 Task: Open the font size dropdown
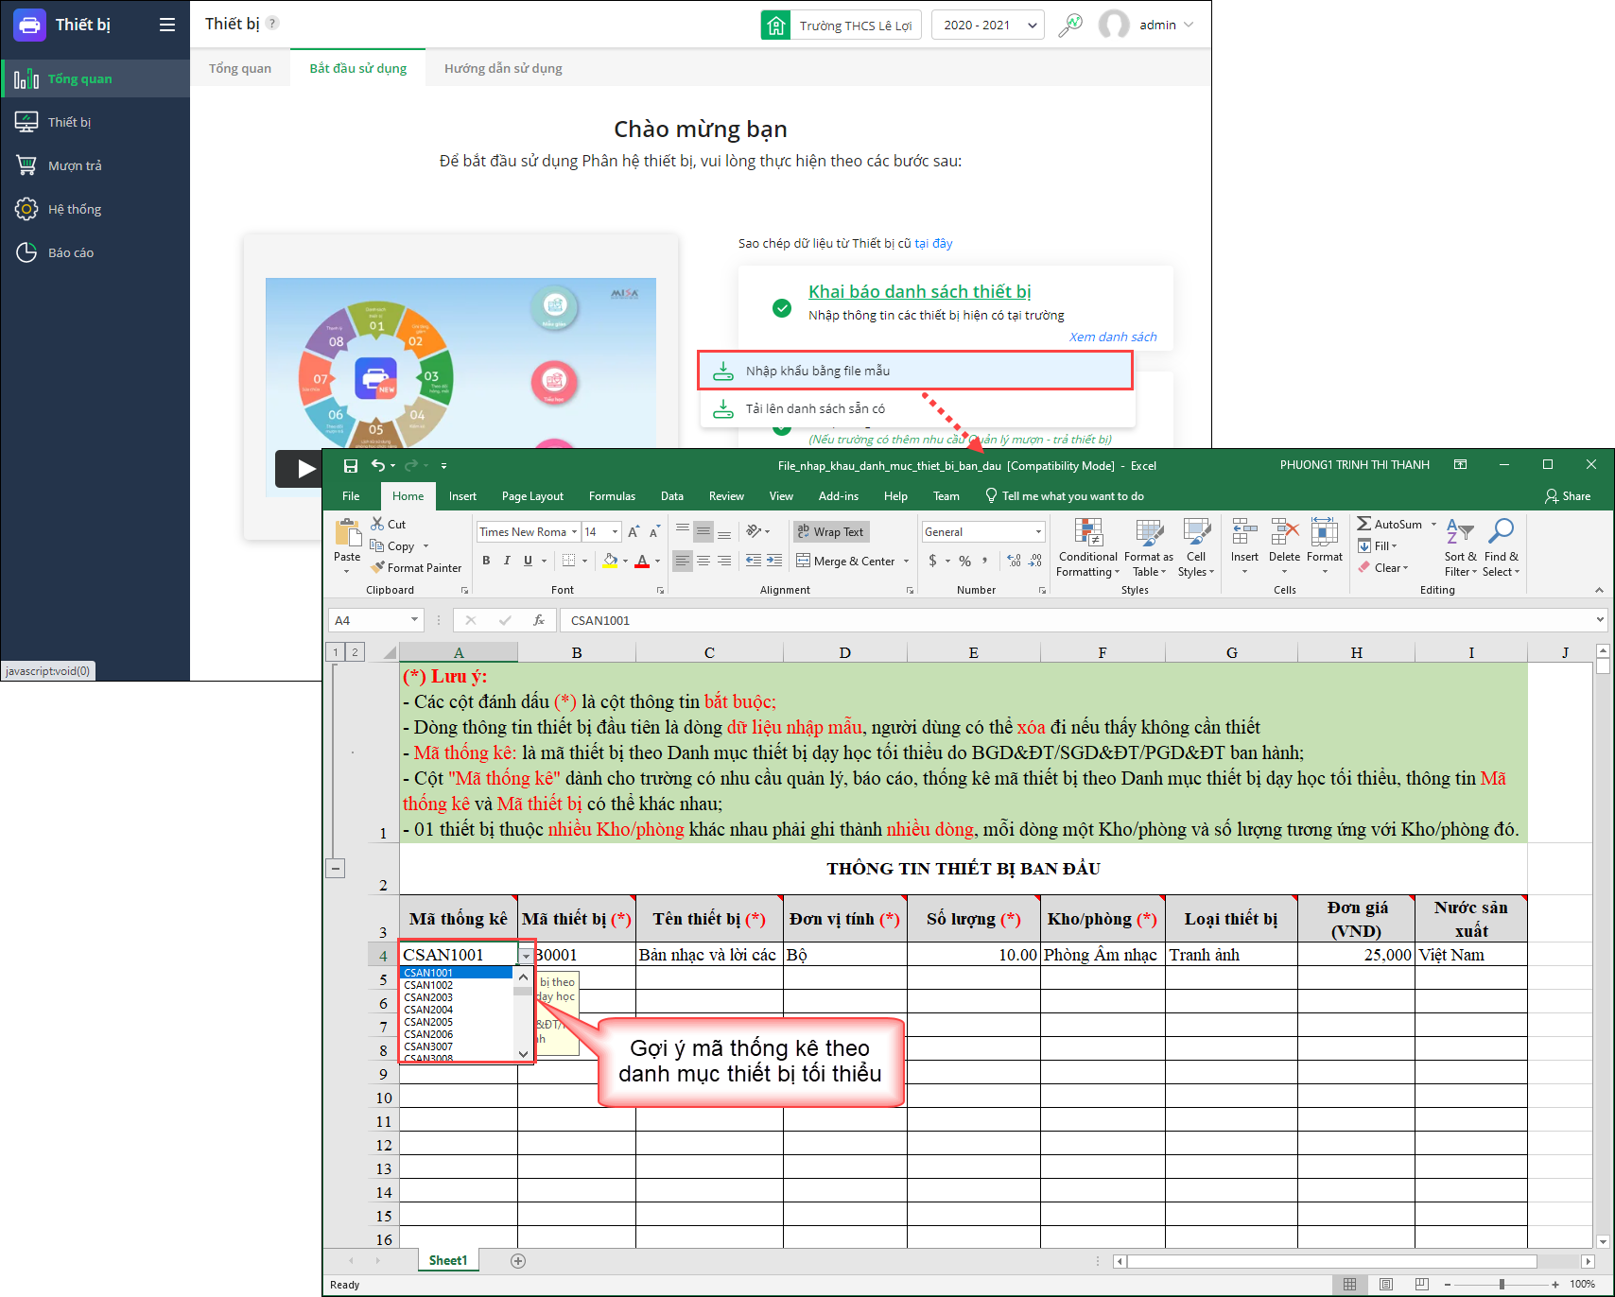click(x=615, y=532)
